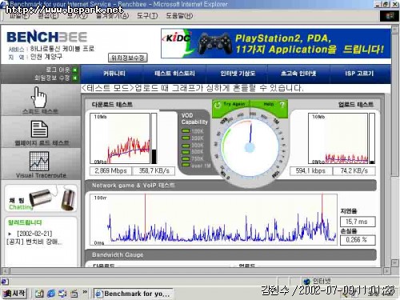Click the download progress bar
Image resolution: width=400 pixels, height=300 pixels.
154,138
